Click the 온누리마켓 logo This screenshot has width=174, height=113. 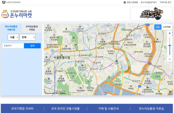click(17, 14)
